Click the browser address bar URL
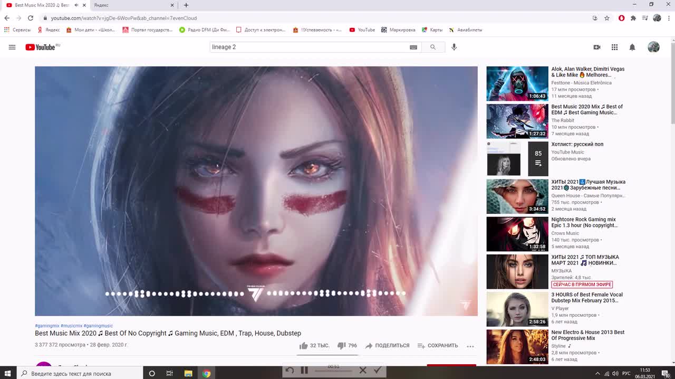 [x=123, y=18]
